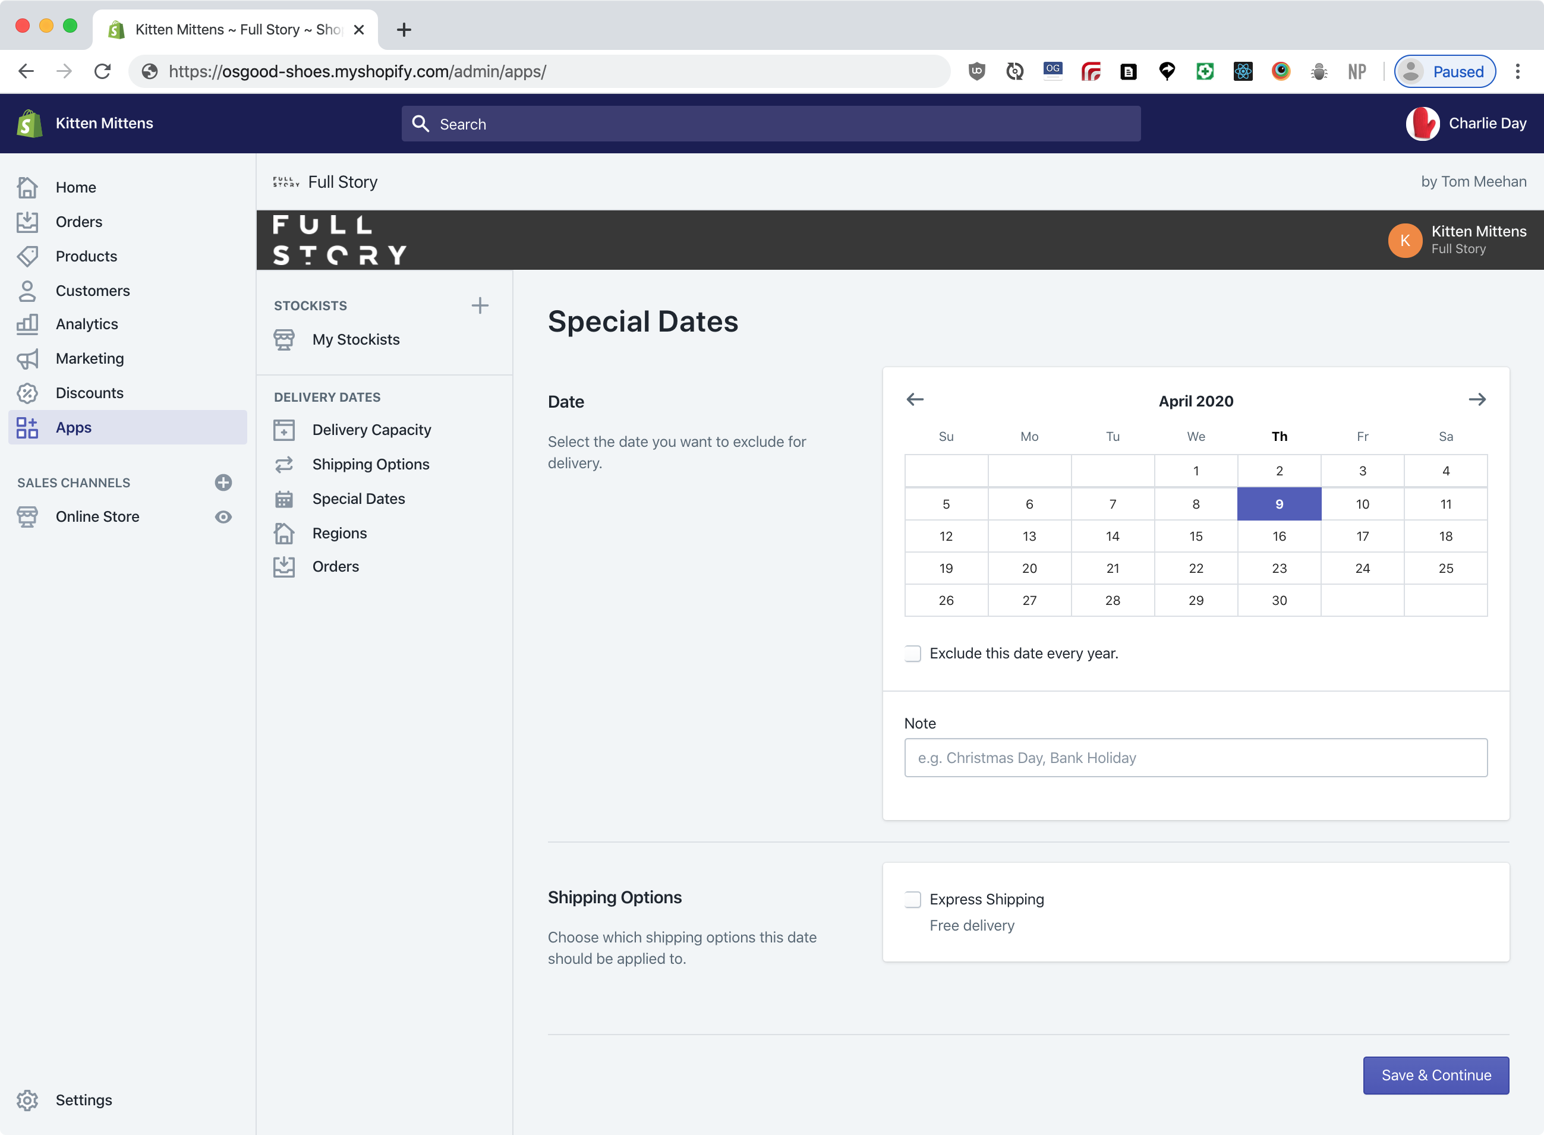Click the Full Story app title link
Image resolution: width=1544 pixels, height=1135 pixels.
(x=342, y=181)
